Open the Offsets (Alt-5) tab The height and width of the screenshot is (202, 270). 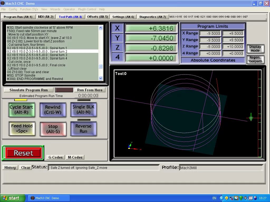(x=98, y=17)
